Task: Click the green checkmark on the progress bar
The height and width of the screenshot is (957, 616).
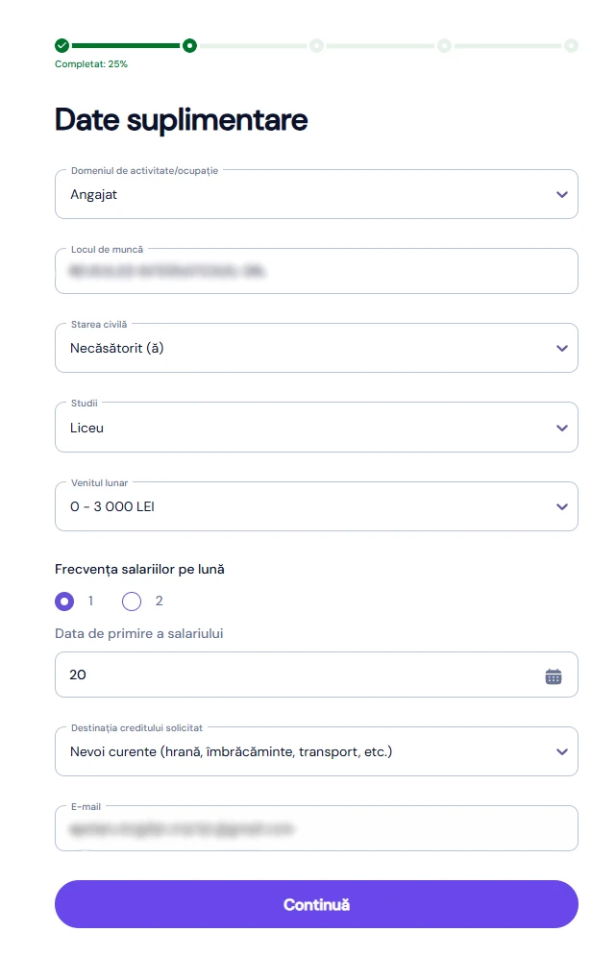Action: (x=61, y=44)
